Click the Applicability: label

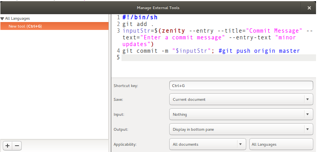[x=125, y=144]
